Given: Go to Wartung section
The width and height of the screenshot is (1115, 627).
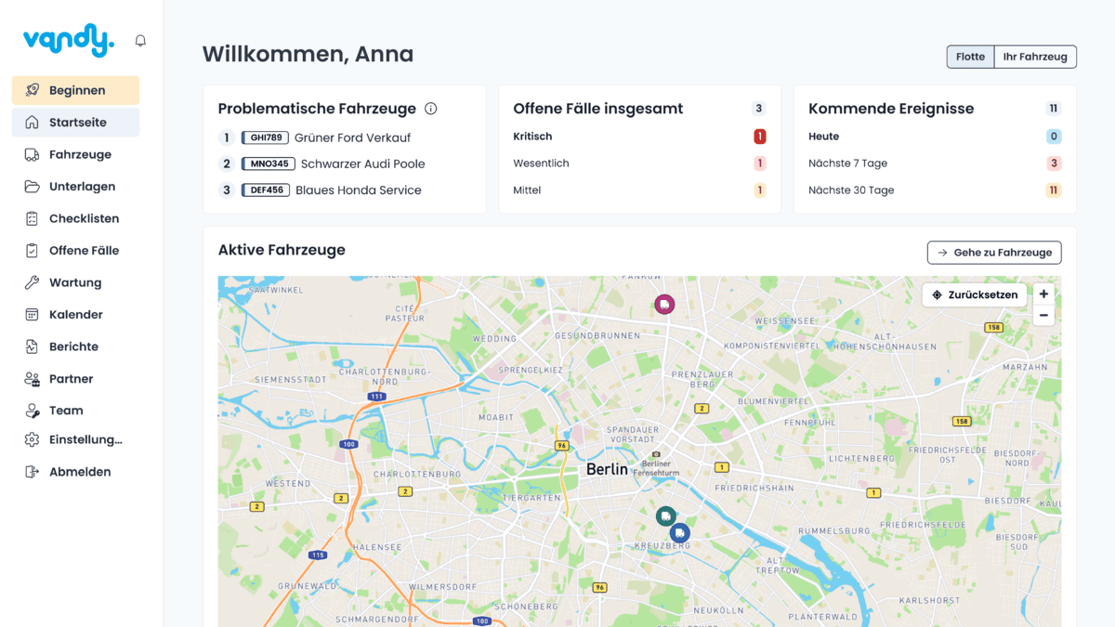Looking at the screenshot, I should pyautogui.click(x=75, y=282).
